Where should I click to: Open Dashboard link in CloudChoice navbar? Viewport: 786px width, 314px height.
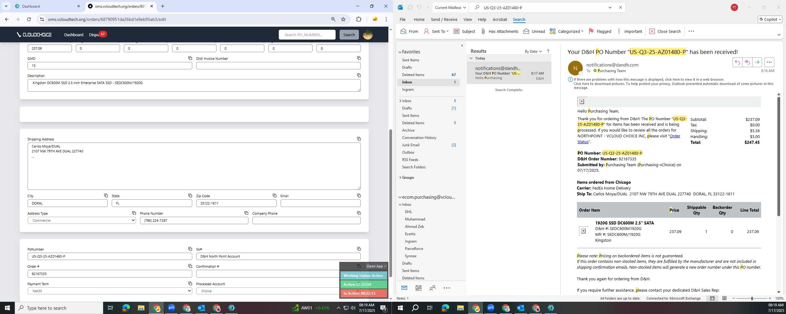point(74,35)
